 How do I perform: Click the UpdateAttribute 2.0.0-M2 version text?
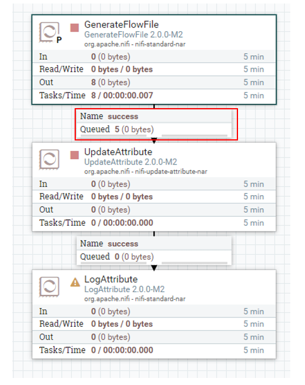(x=130, y=162)
